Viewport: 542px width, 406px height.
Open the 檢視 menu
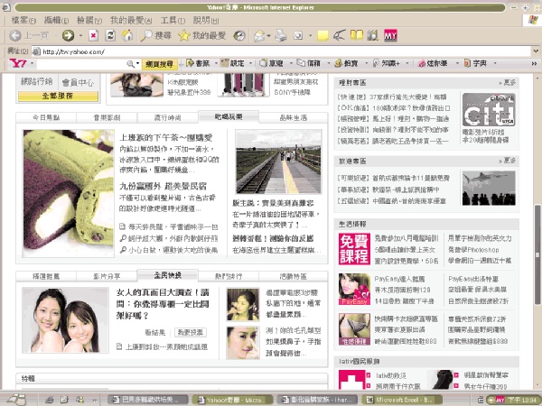click(89, 21)
